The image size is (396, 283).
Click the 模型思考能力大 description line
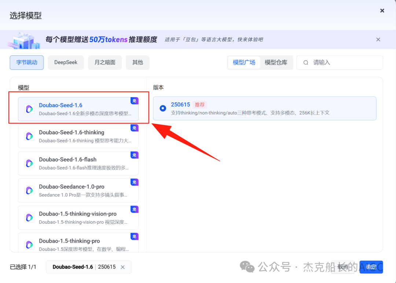click(x=85, y=141)
